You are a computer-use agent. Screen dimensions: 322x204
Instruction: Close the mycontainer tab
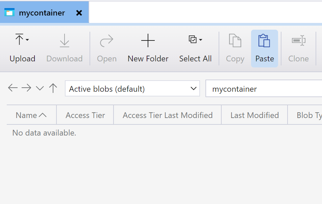tap(79, 13)
